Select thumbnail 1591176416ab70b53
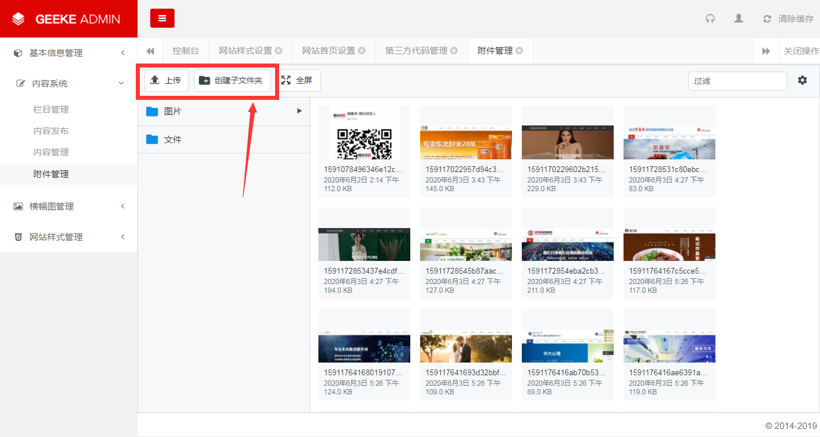This screenshot has height=437, width=820. [x=567, y=354]
